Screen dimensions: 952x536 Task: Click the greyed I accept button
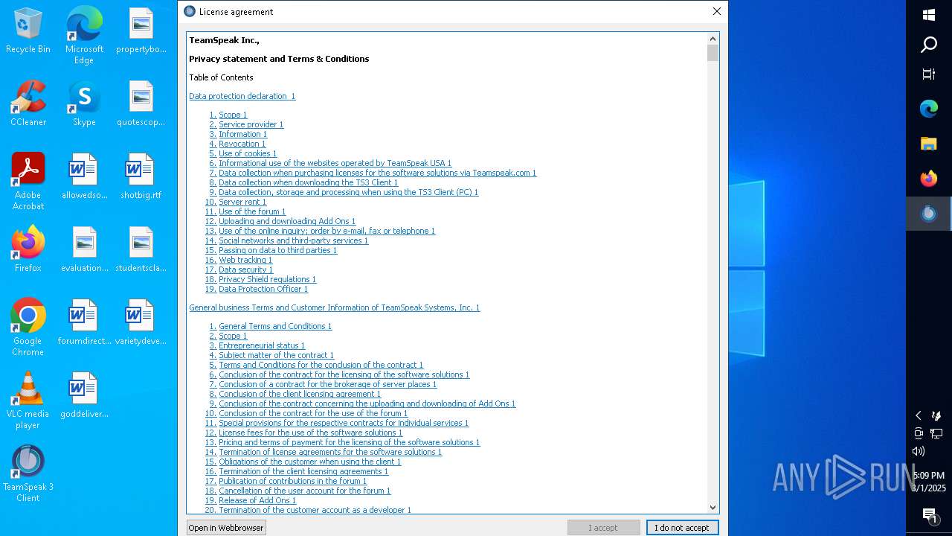pos(603,528)
